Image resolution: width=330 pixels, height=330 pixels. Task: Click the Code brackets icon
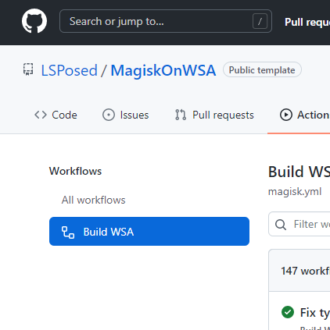coord(41,115)
